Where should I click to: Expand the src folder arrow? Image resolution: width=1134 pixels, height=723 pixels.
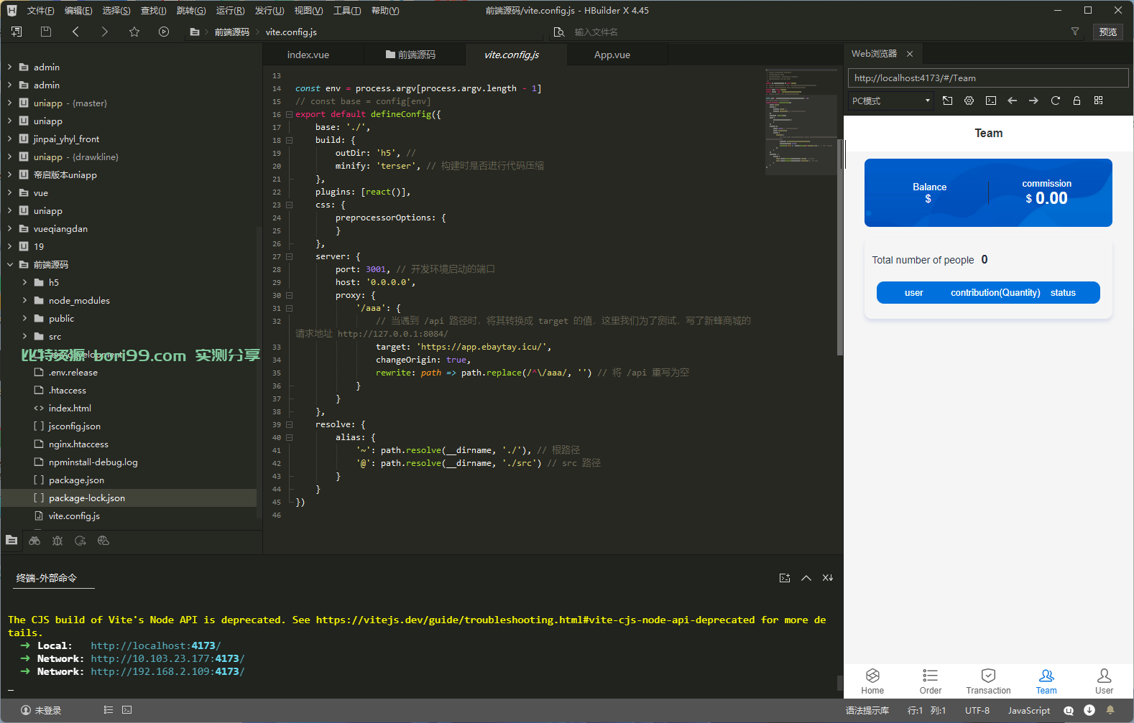(24, 336)
